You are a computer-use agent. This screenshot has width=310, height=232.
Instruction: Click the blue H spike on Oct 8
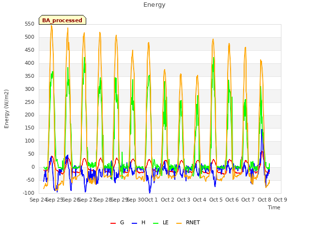pyautogui.click(x=262, y=130)
